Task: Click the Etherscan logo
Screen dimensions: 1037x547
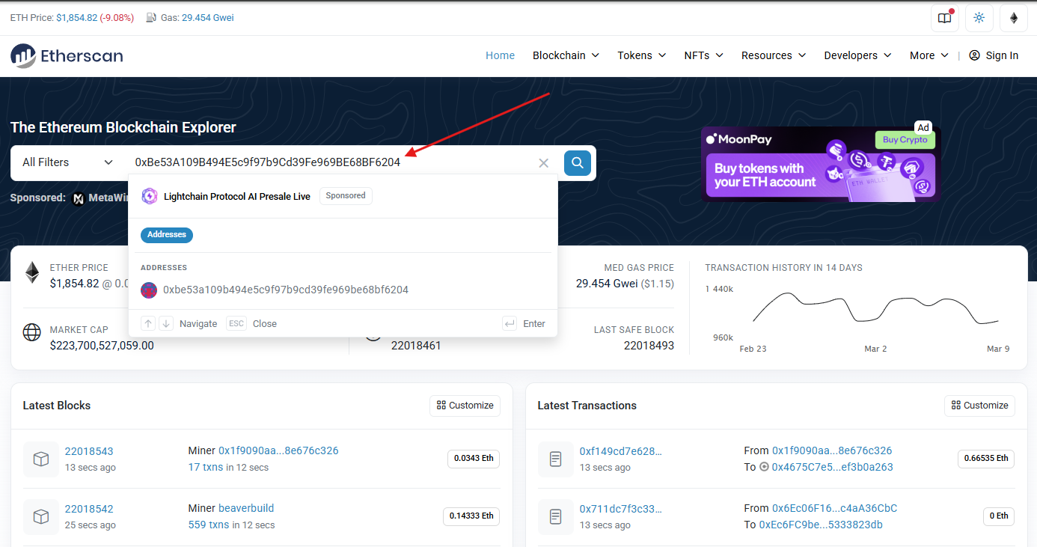Action: pyautogui.click(x=67, y=55)
